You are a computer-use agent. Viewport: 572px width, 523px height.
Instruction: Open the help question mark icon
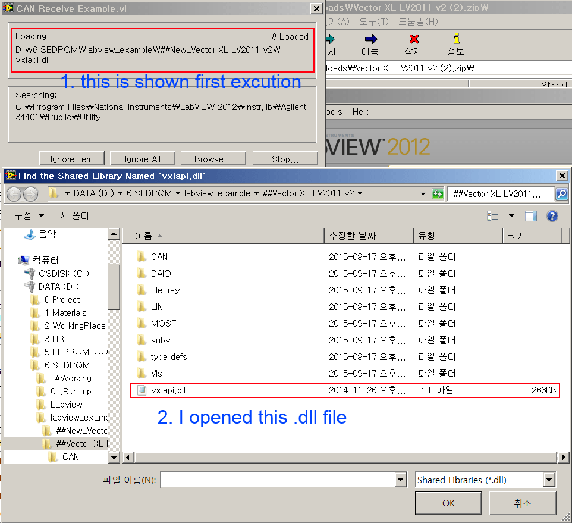pyautogui.click(x=552, y=216)
